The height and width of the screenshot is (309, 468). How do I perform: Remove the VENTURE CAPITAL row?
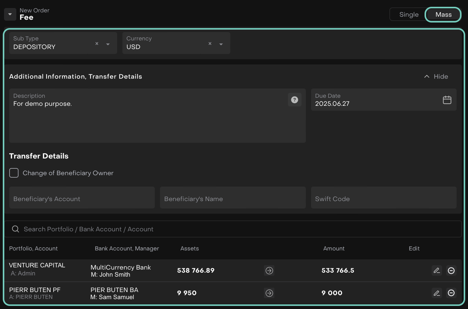pyautogui.click(x=451, y=270)
